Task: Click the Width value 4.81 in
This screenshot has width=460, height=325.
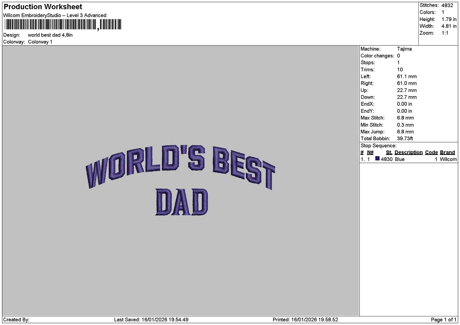Action: tap(449, 26)
